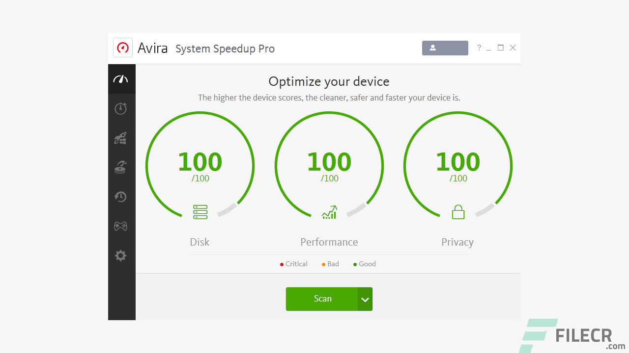The image size is (629, 353).
Task: Minimize the Avira window
Action: coord(489,50)
